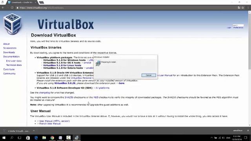
Task: Open the Contribute sidebar link
Action: coord(9,69)
